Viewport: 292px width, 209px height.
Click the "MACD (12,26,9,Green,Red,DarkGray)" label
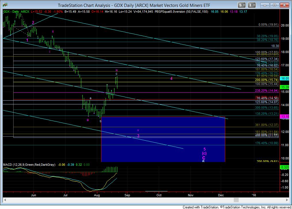(x=29, y=165)
